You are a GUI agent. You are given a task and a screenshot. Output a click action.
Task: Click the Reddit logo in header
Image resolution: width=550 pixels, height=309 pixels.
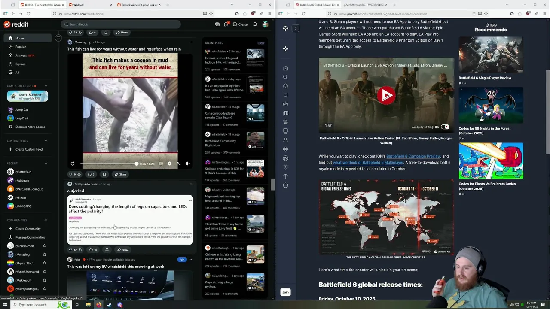(x=16, y=24)
